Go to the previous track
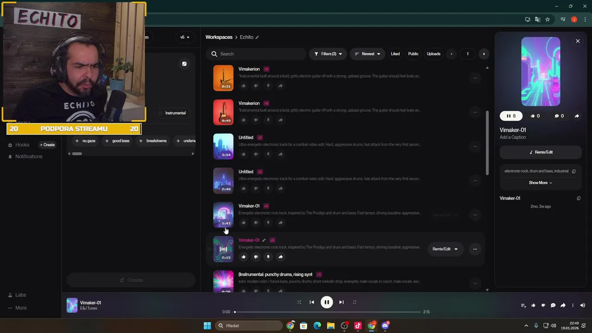Screen dimensions: 592x333 point(312,302)
